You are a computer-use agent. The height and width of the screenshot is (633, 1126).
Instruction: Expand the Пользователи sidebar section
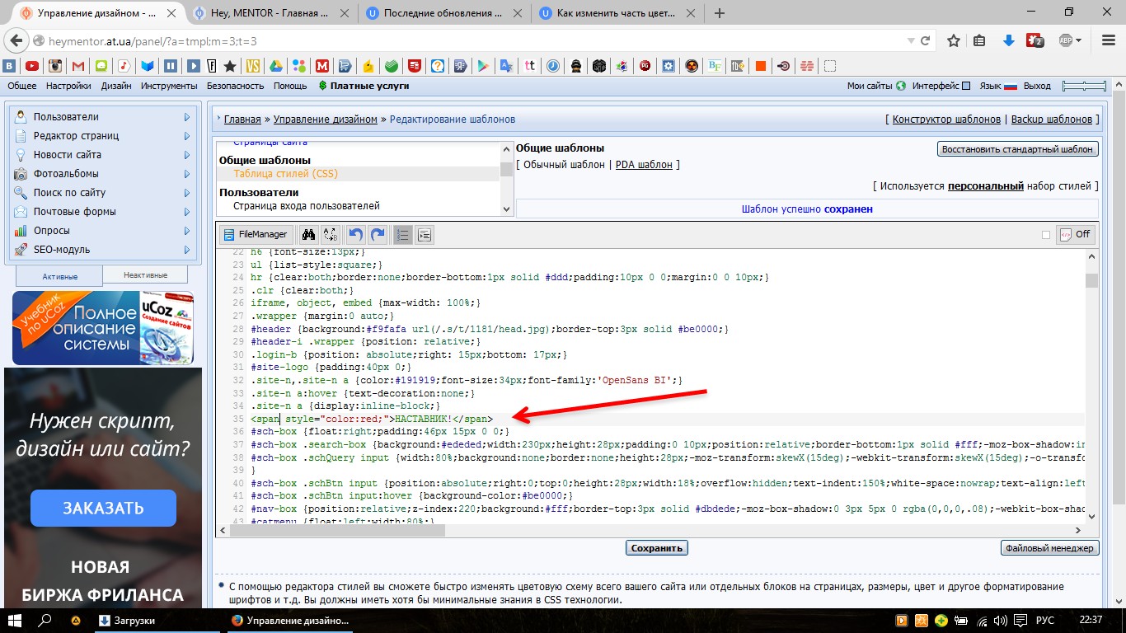[x=103, y=117]
